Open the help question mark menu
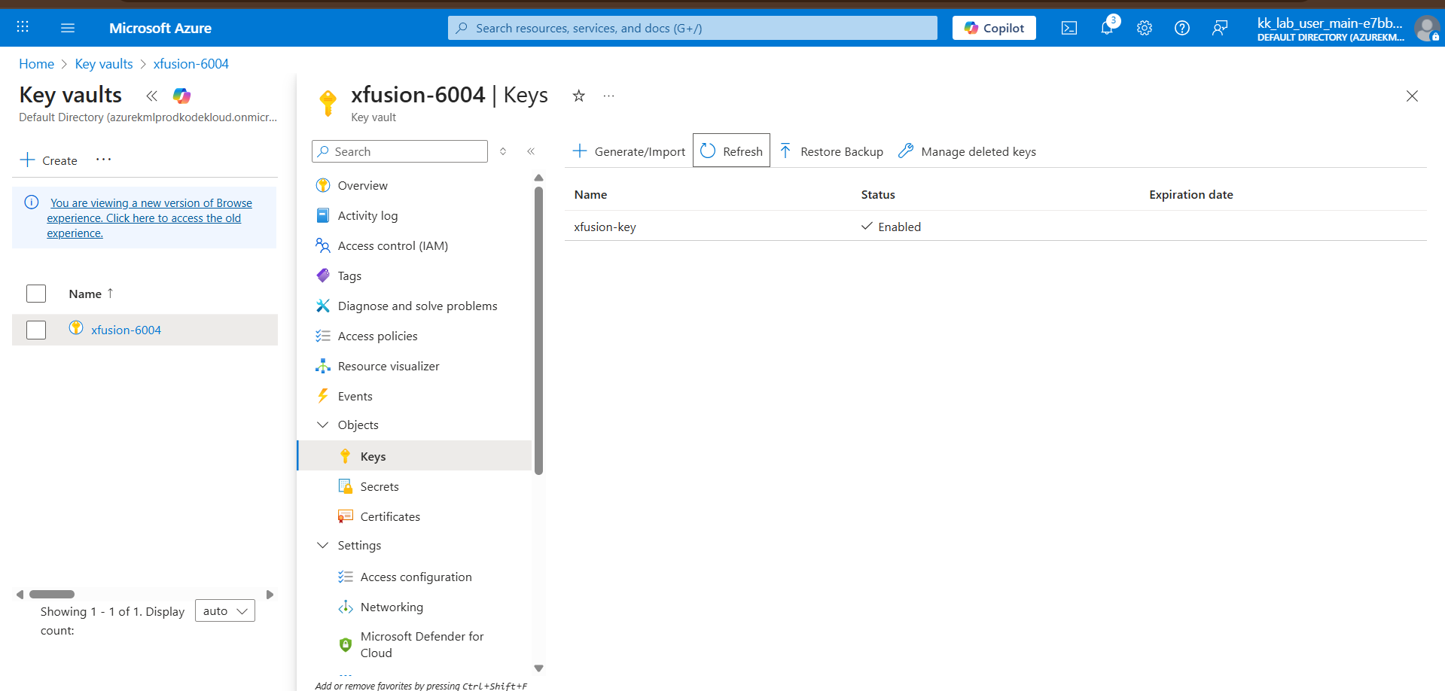 coord(1182,28)
